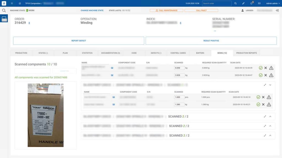Click the logged user person icon

(x=242, y=10)
